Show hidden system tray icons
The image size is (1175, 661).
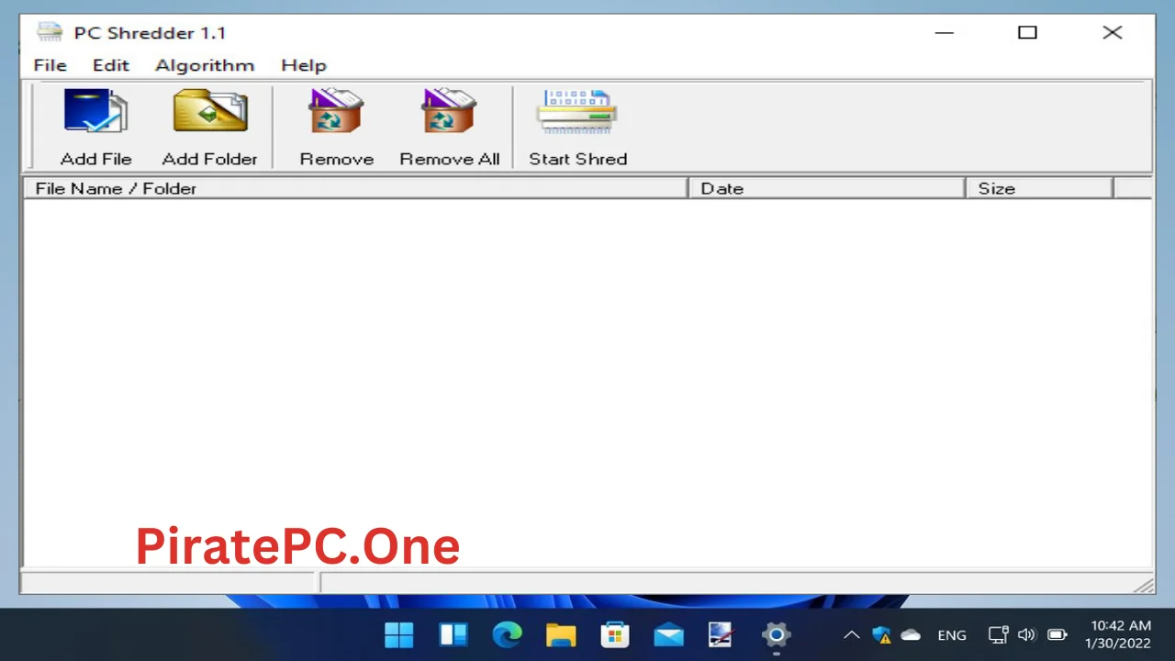point(852,634)
